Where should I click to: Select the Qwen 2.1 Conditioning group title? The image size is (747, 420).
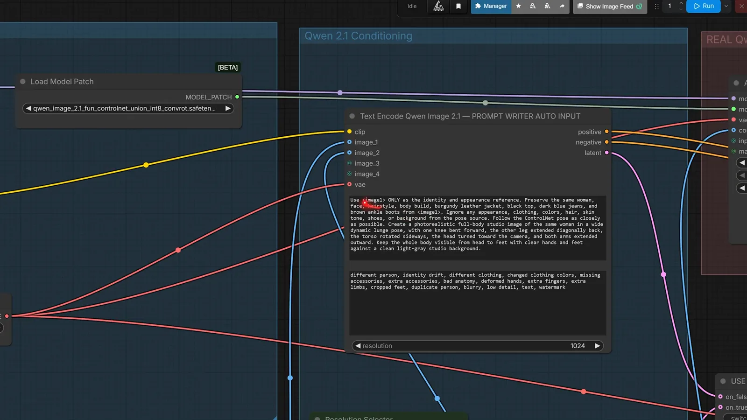click(358, 36)
